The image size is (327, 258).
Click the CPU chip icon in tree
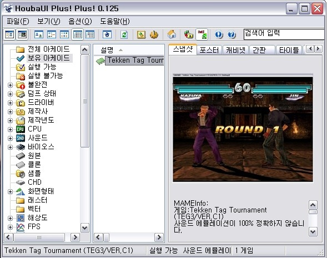pyautogui.click(x=21, y=129)
